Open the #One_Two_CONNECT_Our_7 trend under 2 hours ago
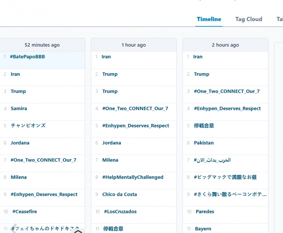 (227, 91)
